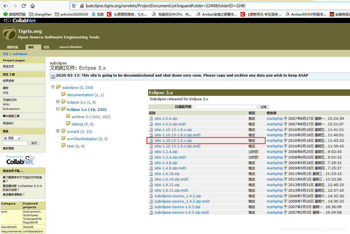Click the 执行 search button
350x234 pixels.
point(34,143)
